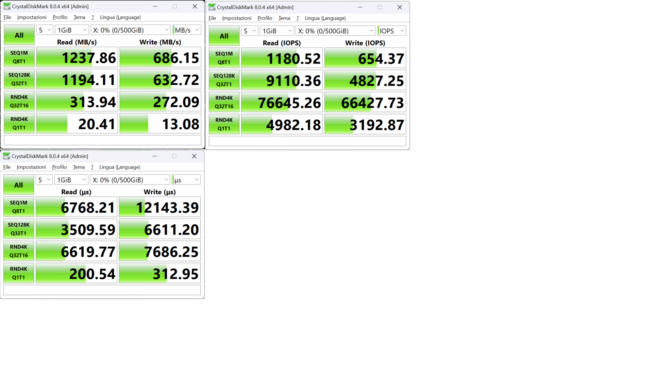Run SEQ128K Q32T1 test in µs window

(x=19, y=229)
